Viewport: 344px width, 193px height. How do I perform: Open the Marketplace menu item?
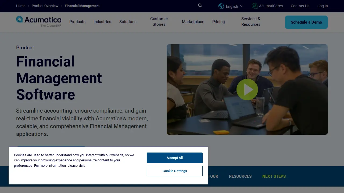pos(193,22)
